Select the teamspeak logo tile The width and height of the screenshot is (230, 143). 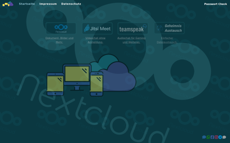(133, 28)
